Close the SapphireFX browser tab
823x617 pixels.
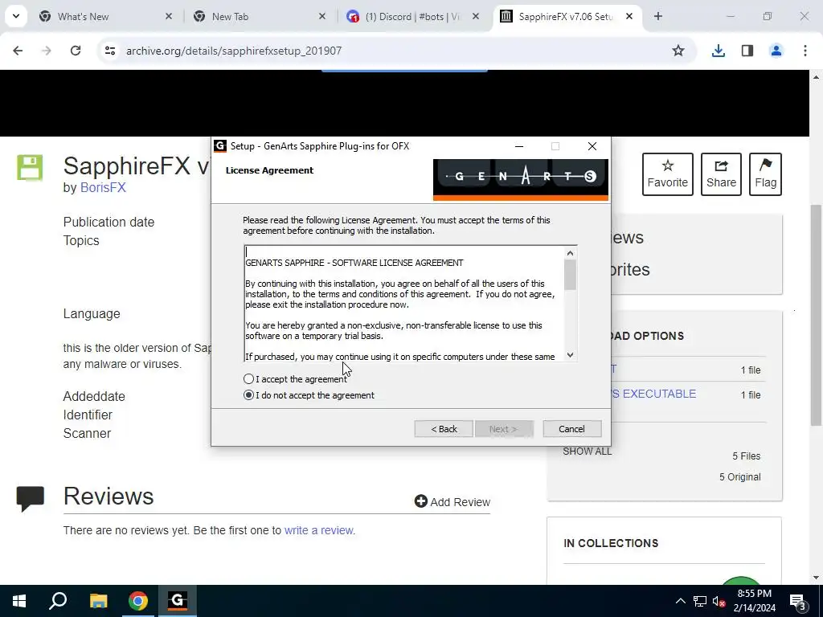coord(629,17)
